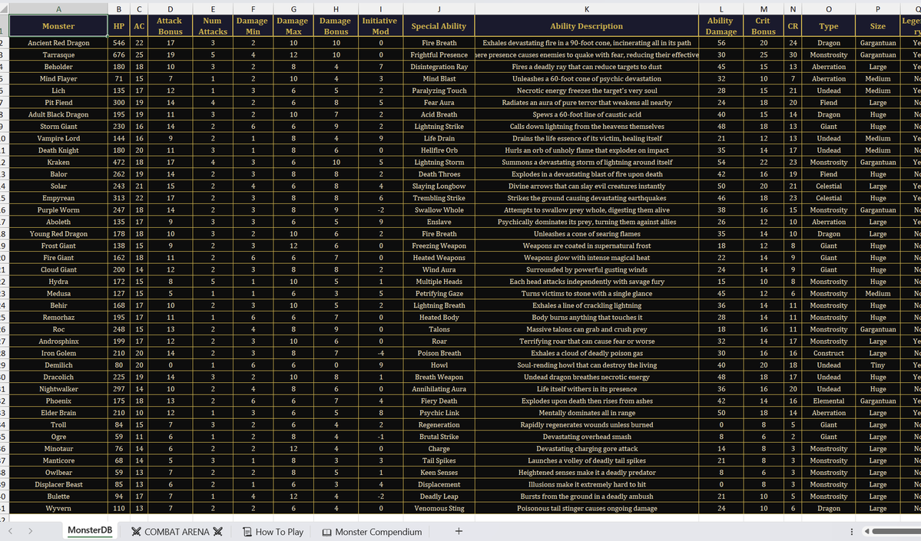Screen dimensions: 921x541
Task: Select the Beholder row's Disintegration Ray cell
Action: (x=439, y=67)
